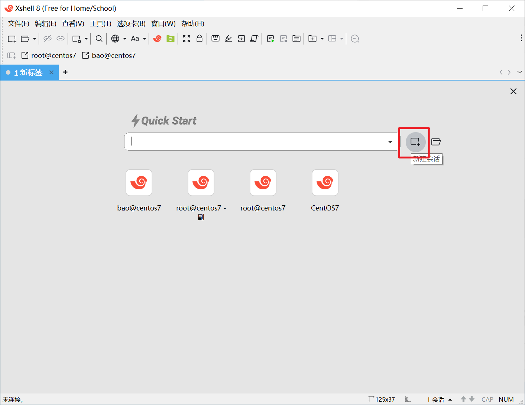Expand the new tab group dropdown arrow

322,39
